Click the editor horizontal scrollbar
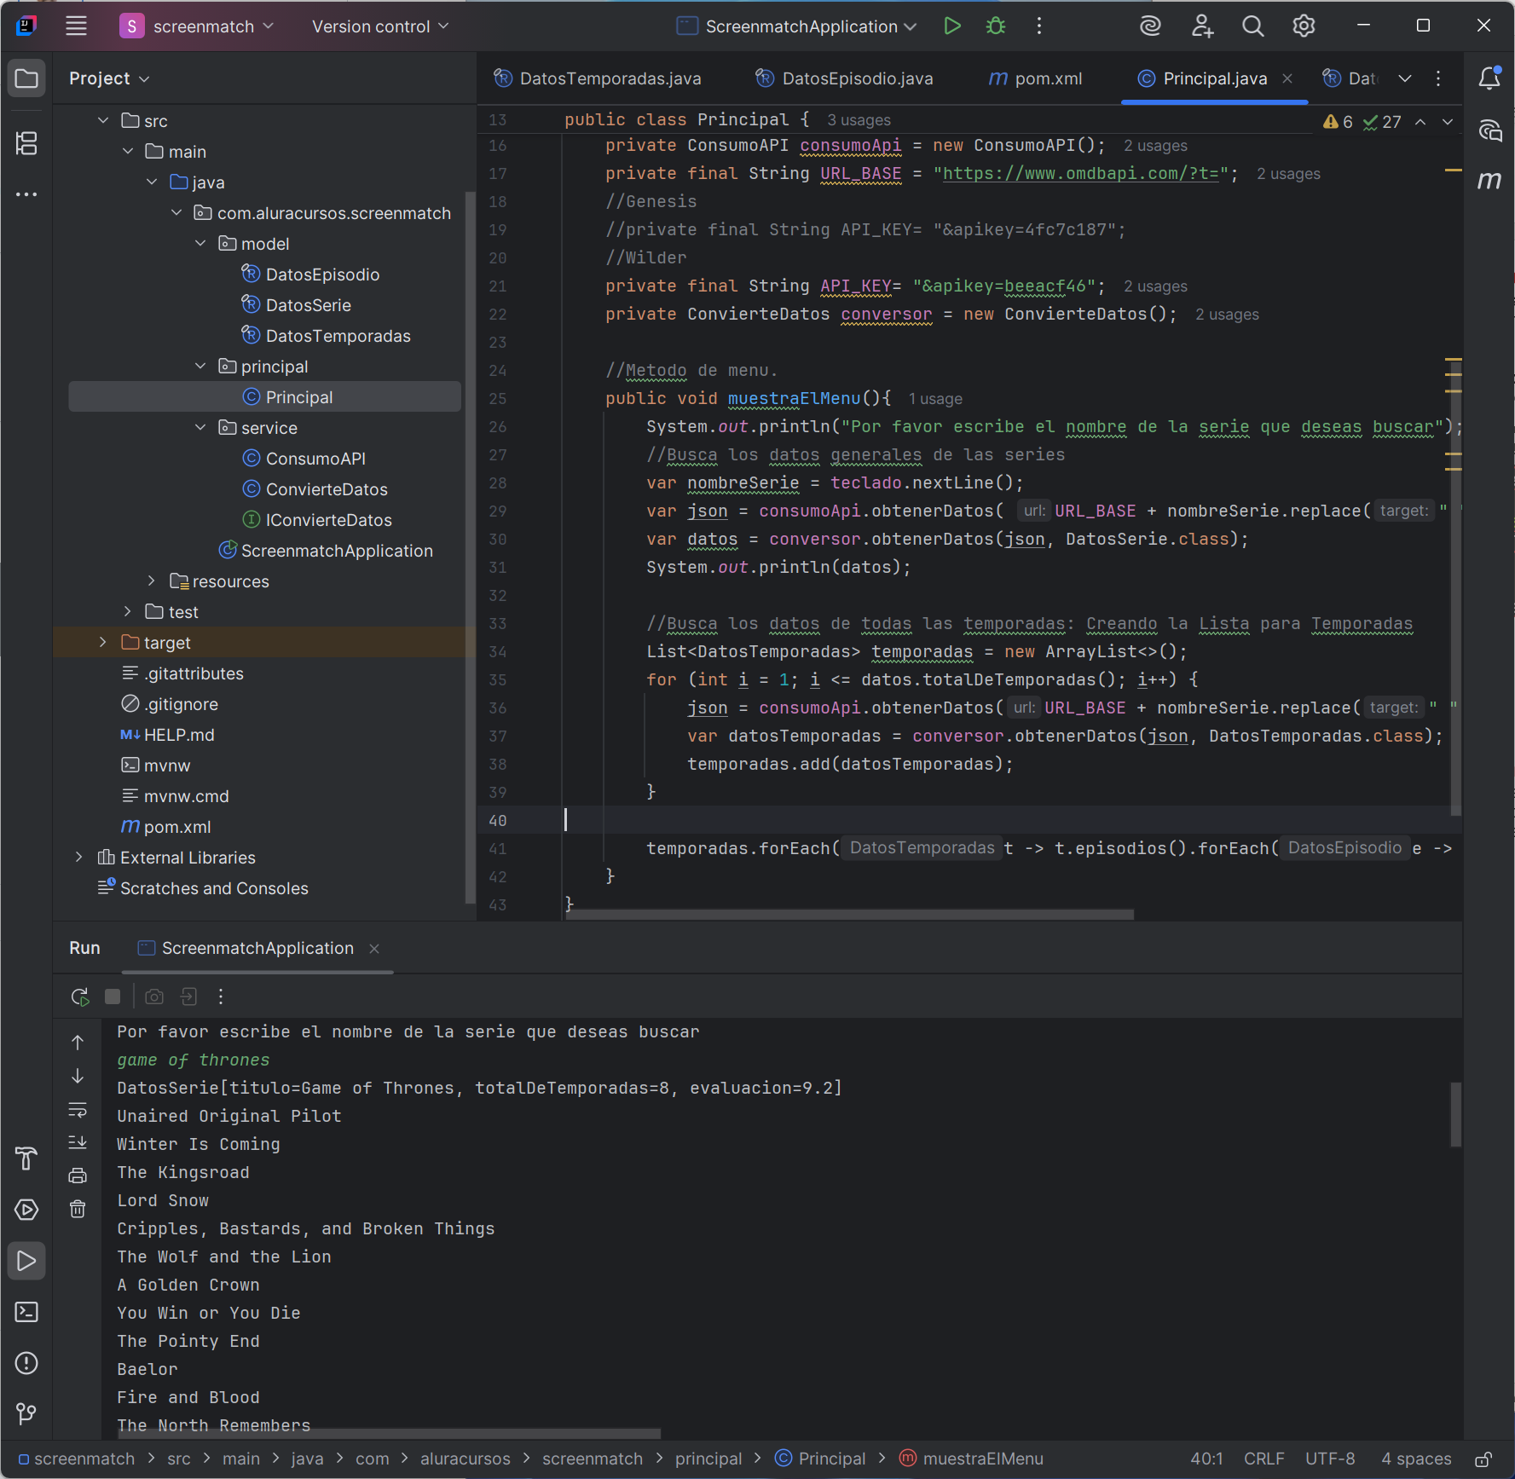1515x1479 pixels. click(x=851, y=915)
